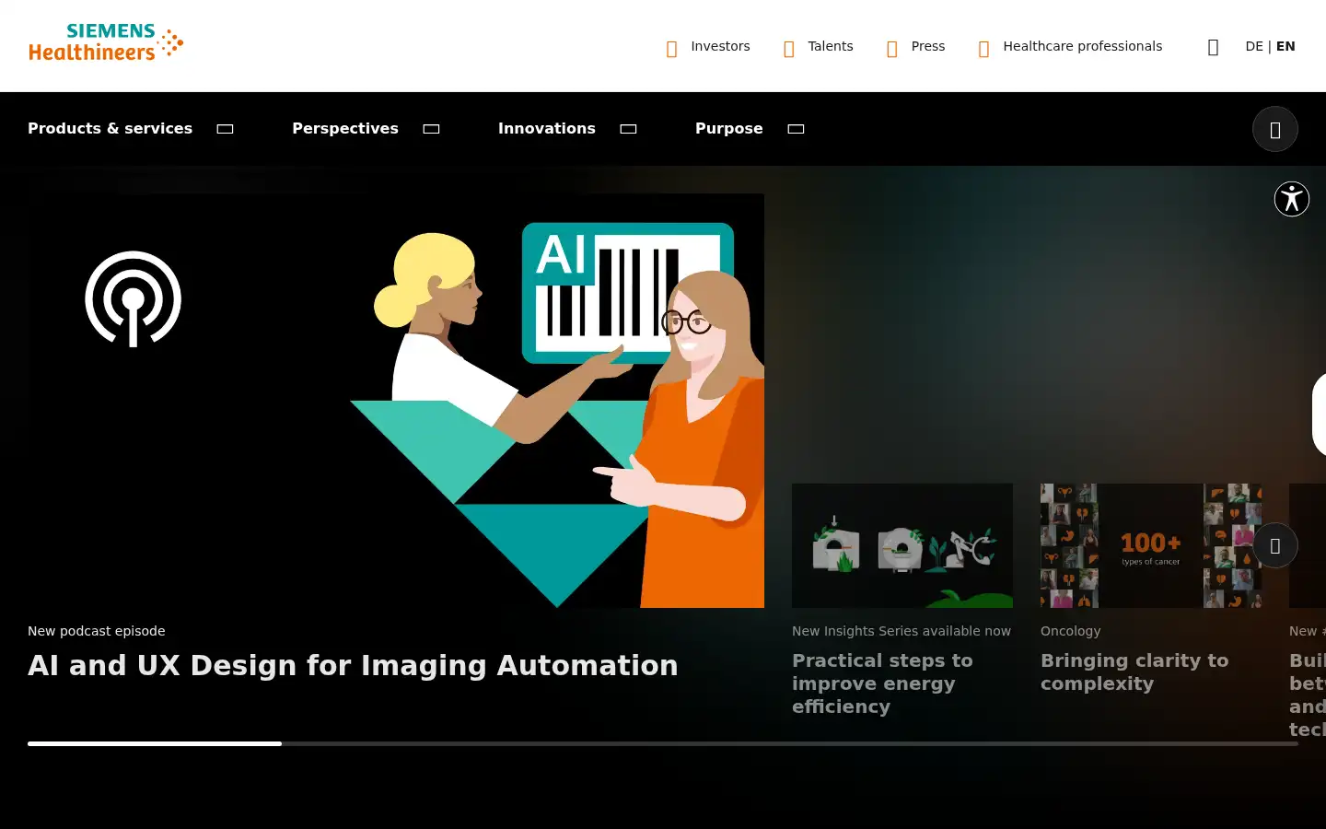Open the Purpose menu
Image resolution: width=1326 pixels, height=829 pixels.
[729, 128]
